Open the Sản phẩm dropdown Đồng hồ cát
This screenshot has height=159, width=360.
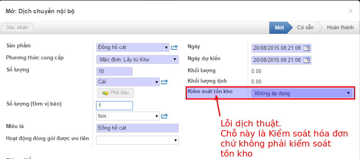tap(133, 48)
